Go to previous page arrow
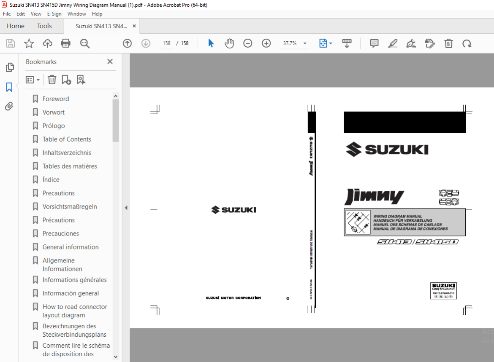This screenshot has width=494, height=362. [x=127, y=43]
